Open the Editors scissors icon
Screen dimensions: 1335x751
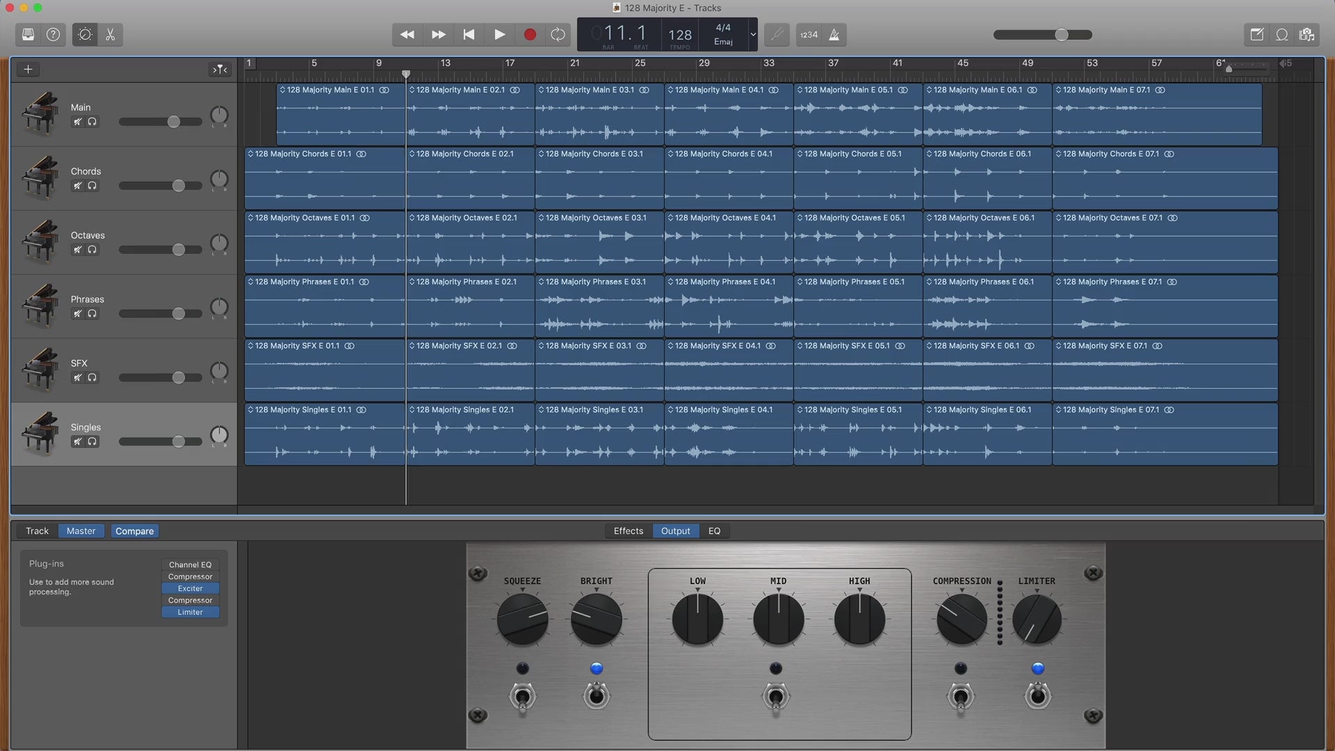[x=110, y=34]
